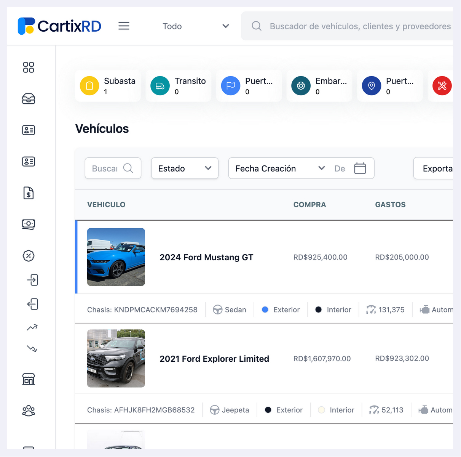Open the calendar date picker icon

tap(360, 168)
